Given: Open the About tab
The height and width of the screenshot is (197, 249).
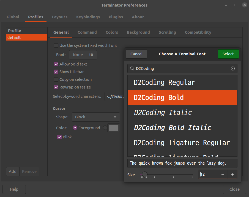Looking at the screenshot, I should pos(138,17).
